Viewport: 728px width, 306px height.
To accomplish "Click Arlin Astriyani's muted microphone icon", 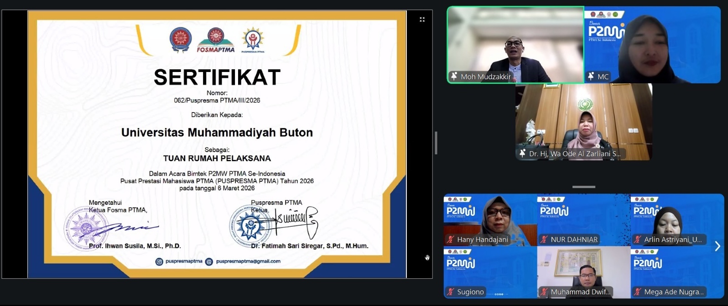I will (x=637, y=240).
